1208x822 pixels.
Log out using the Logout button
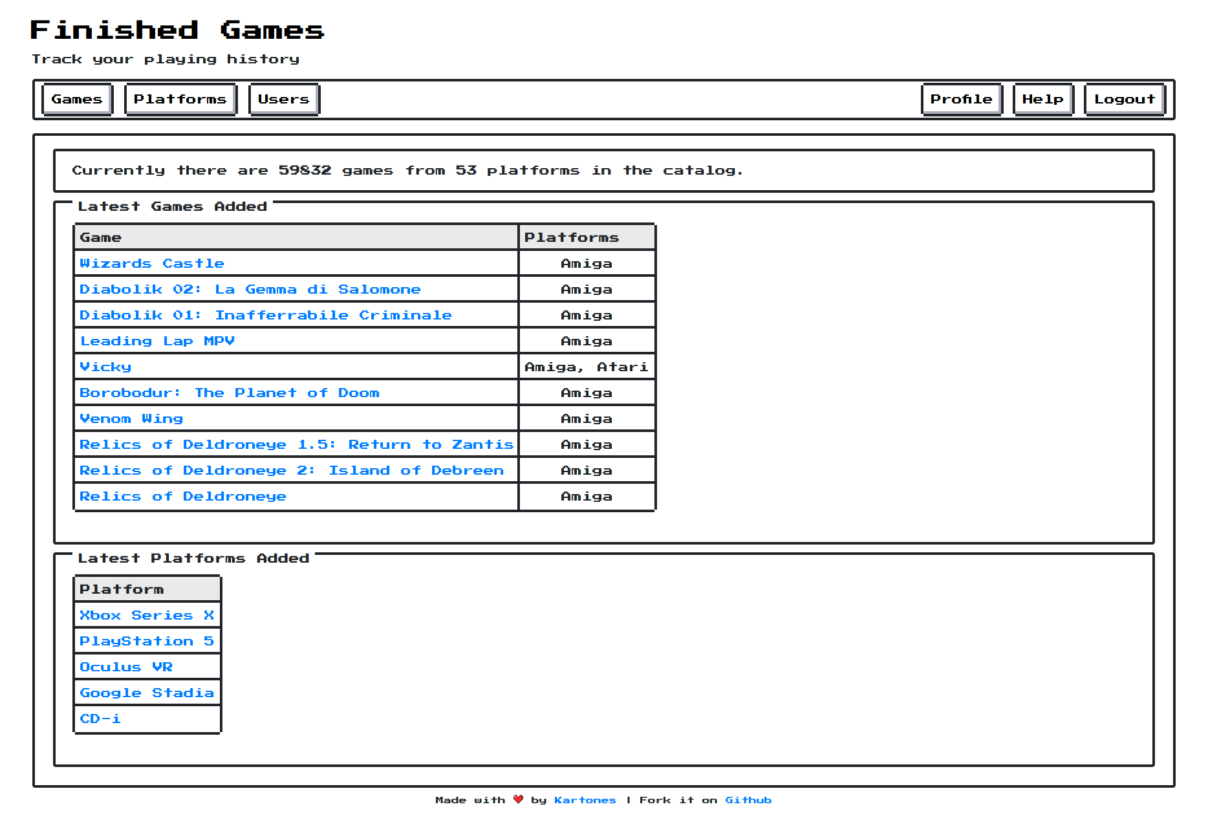coord(1125,100)
